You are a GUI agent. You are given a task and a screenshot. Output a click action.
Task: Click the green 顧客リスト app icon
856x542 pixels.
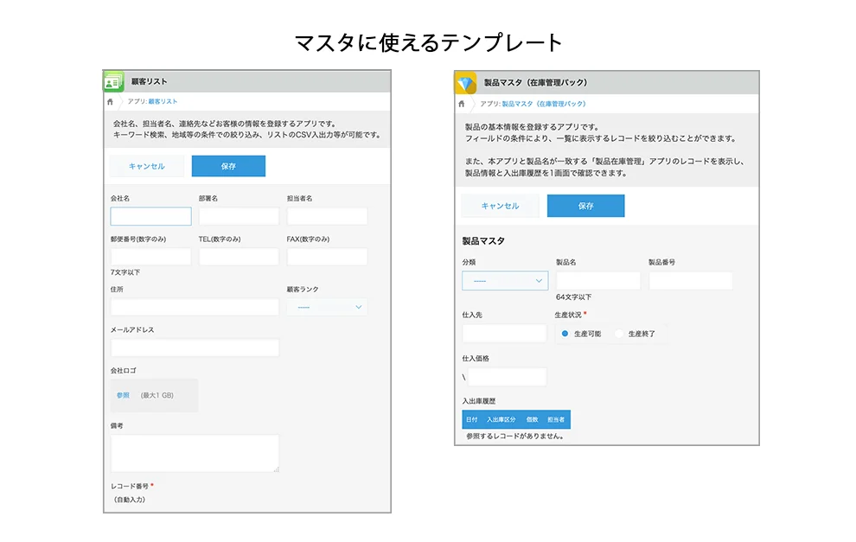(x=114, y=81)
